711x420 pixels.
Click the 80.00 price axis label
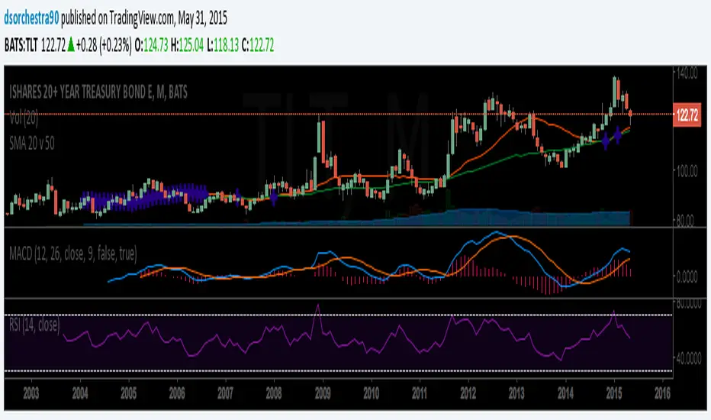tap(685, 221)
